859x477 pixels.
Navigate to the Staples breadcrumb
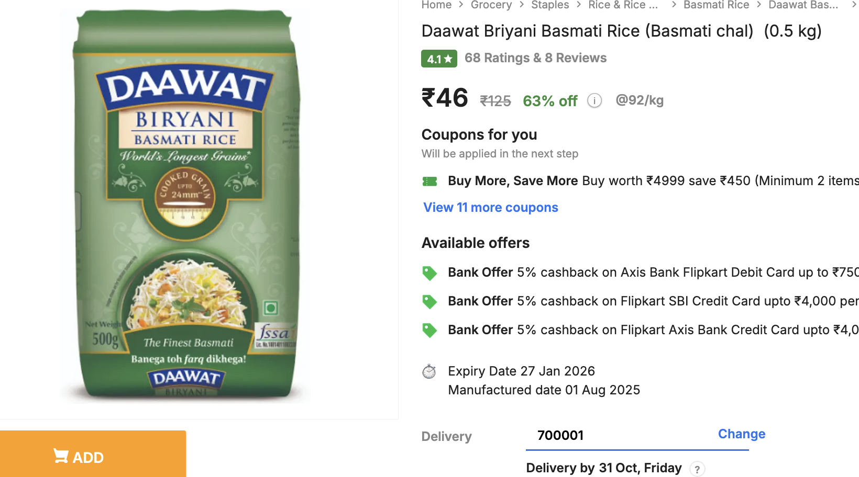point(550,5)
